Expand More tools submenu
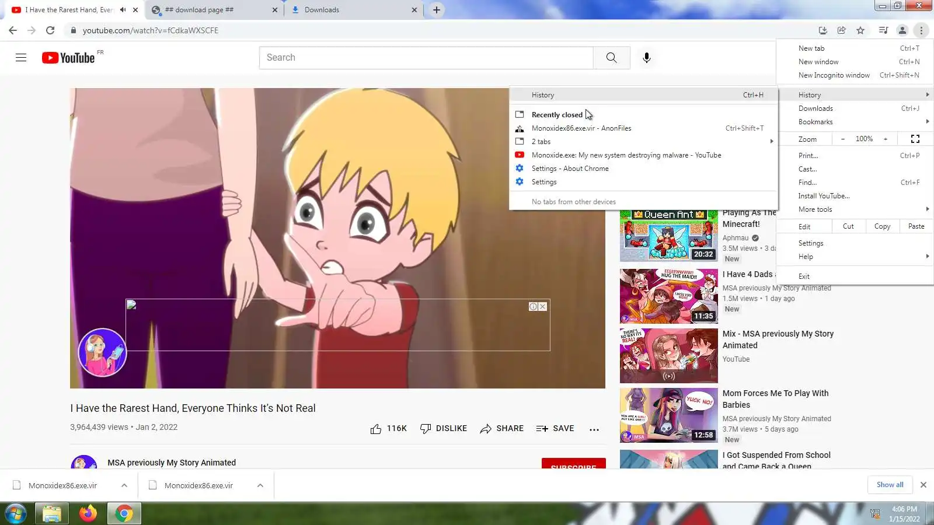This screenshot has width=934, height=525. click(x=856, y=209)
